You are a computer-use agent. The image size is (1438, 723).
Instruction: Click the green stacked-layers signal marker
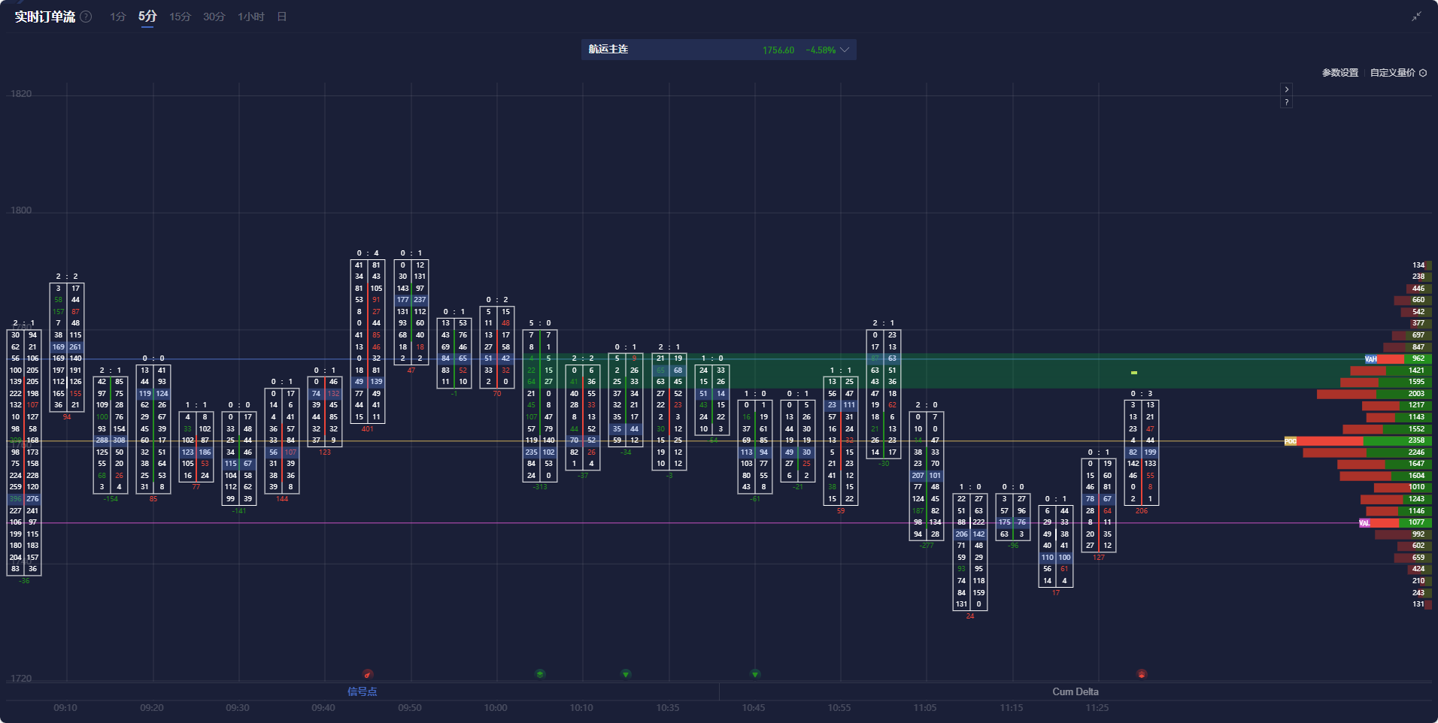click(x=540, y=674)
